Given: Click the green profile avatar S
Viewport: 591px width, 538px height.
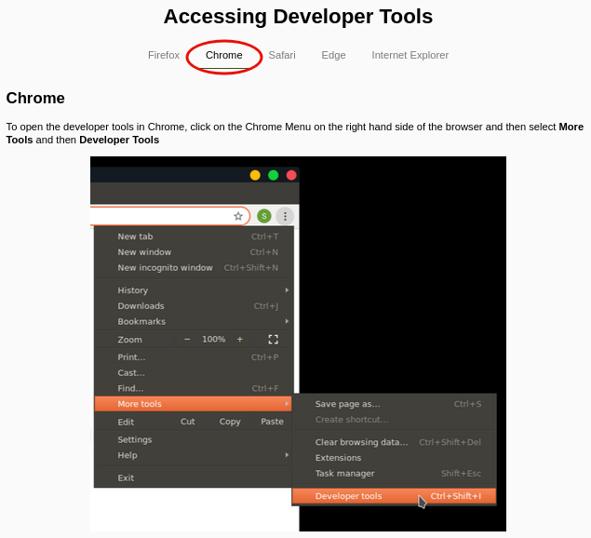Looking at the screenshot, I should [264, 216].
